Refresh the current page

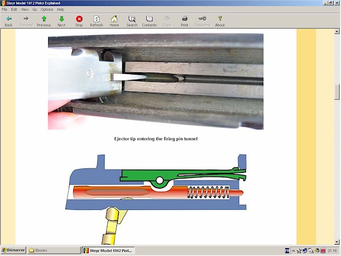pyautogui.click(x=97, y=22)
